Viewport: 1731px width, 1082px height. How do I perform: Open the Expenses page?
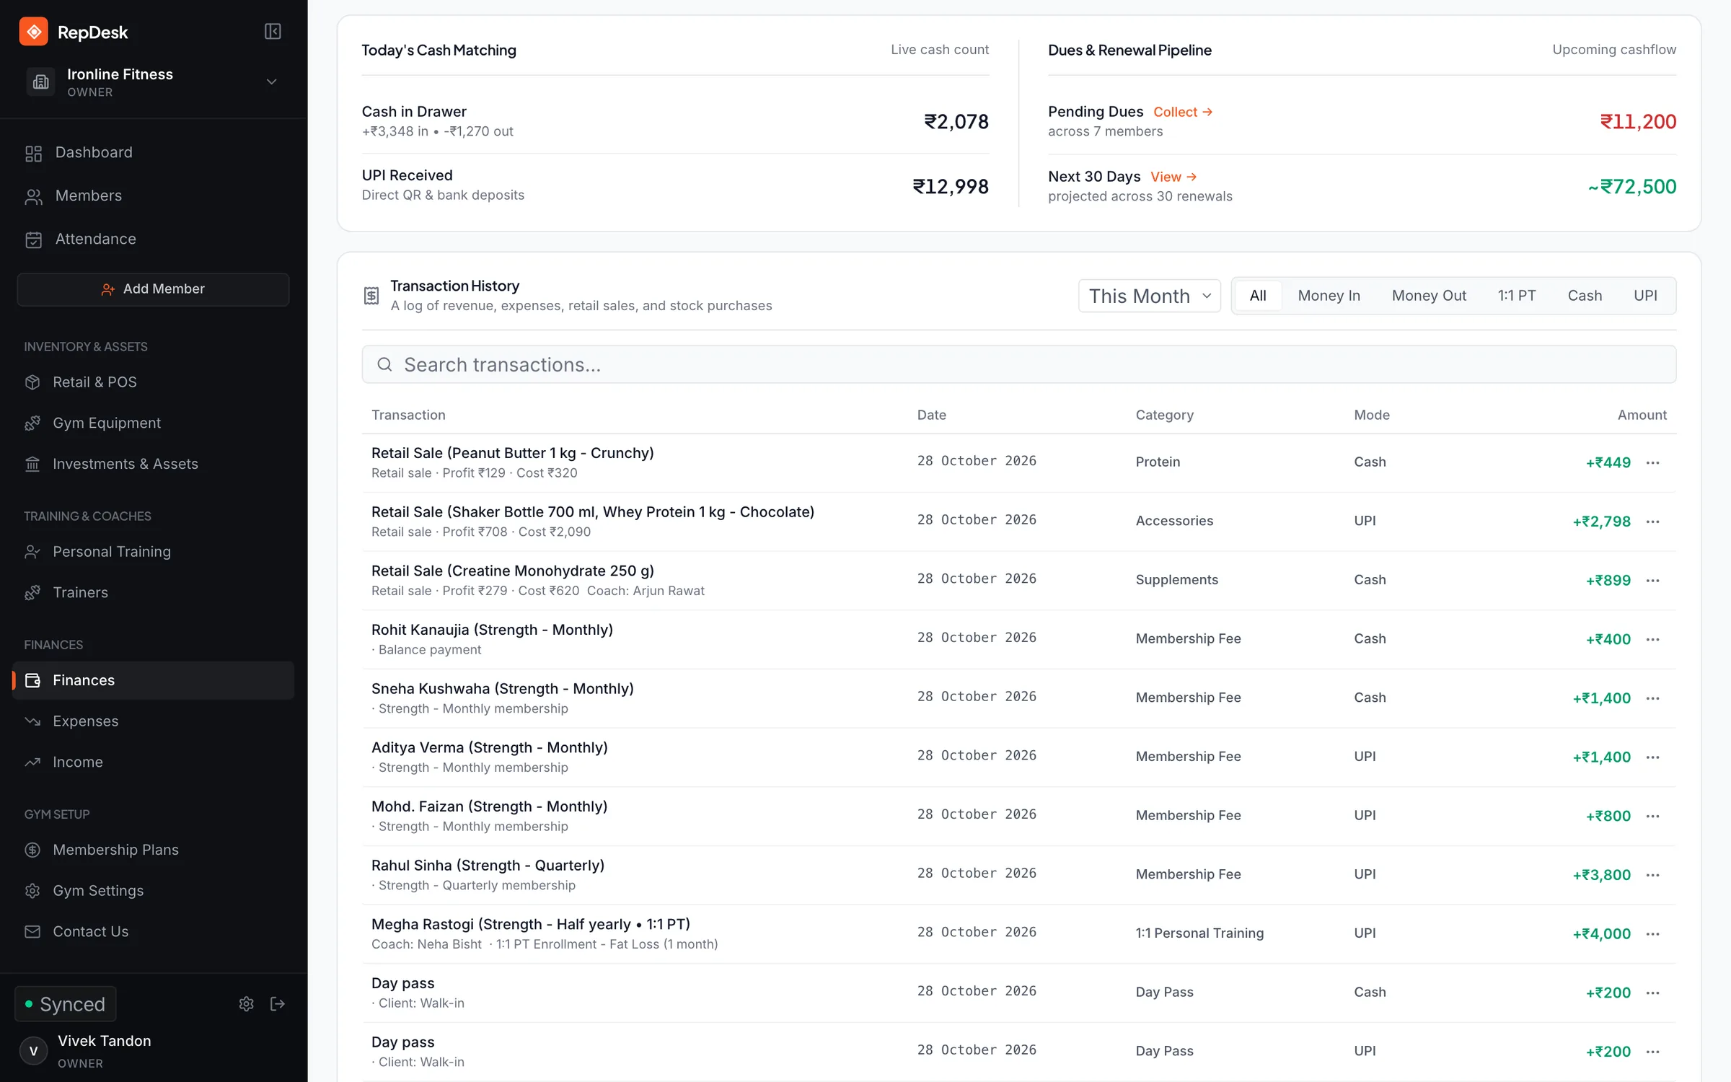[x=153, y=721]
